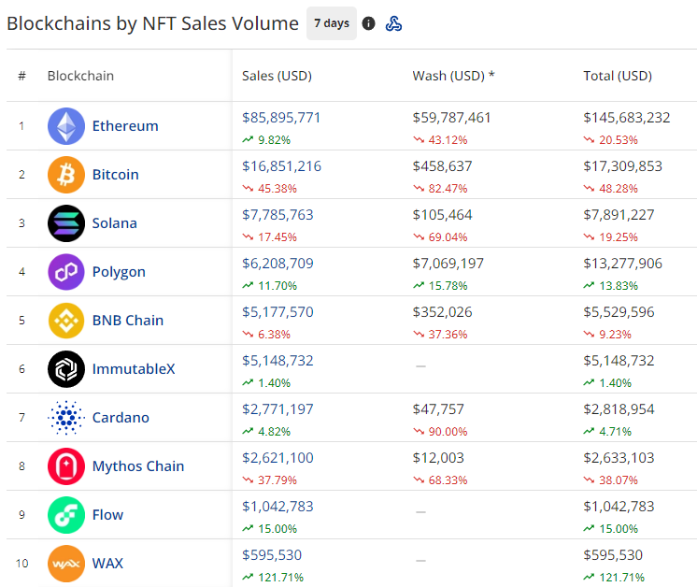
Task: Click Polygon total change 13.83%
Action: click(611, 286)
